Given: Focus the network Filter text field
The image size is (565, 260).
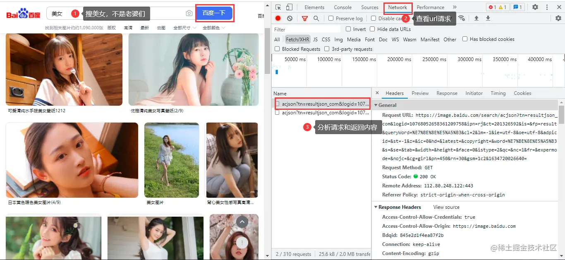Looking at the screenshot, I should pyautogui.click(x=306, y=29).
